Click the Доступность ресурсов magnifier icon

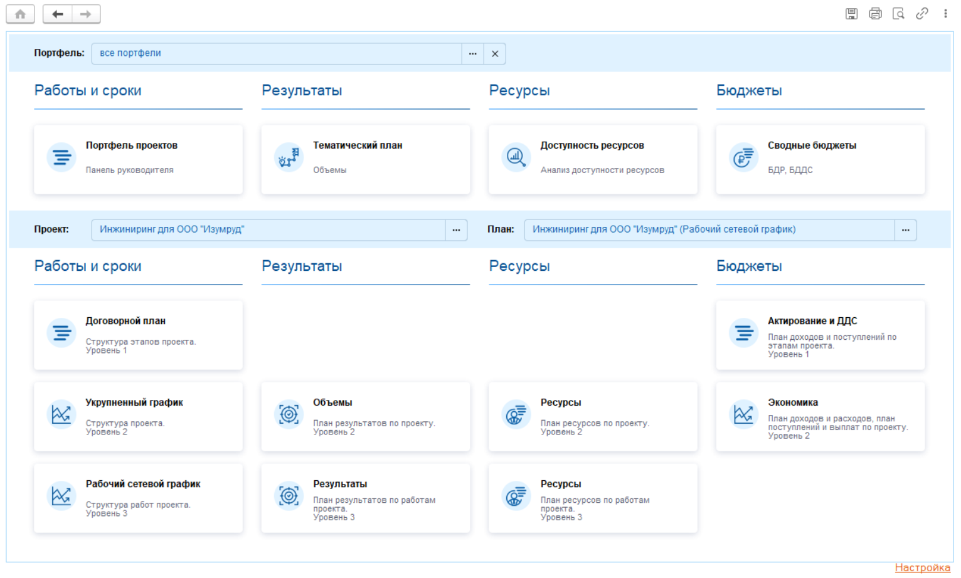pos(516,157)
